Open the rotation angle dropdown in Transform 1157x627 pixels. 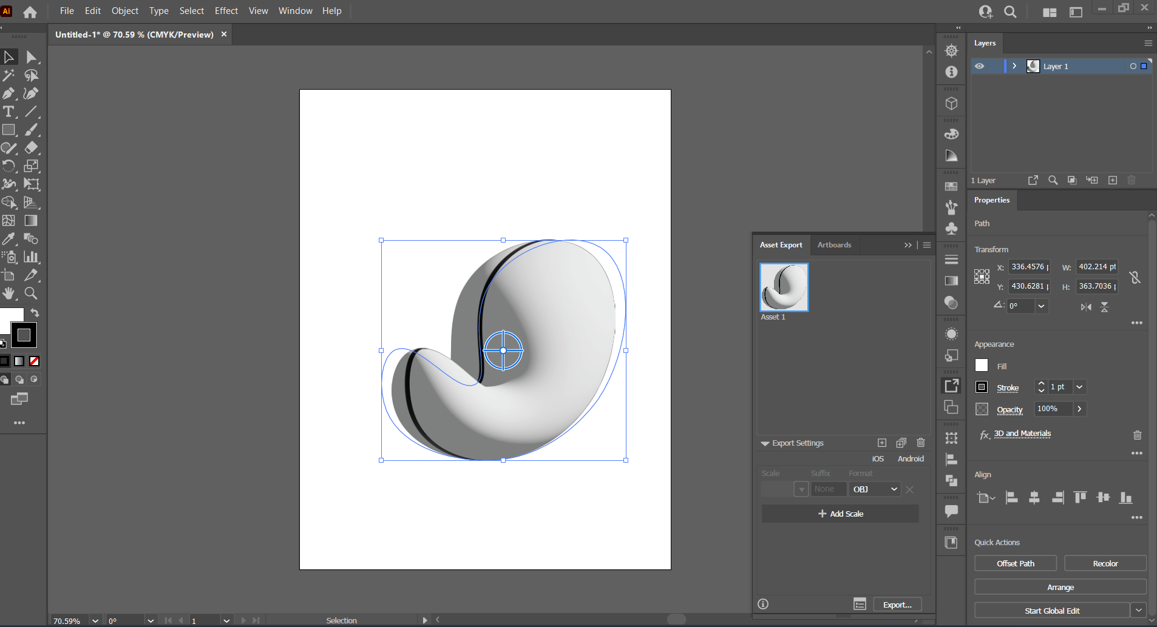pos(1042,306)
